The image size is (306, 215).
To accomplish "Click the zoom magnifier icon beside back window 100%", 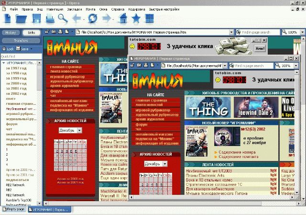I will 284,32.
